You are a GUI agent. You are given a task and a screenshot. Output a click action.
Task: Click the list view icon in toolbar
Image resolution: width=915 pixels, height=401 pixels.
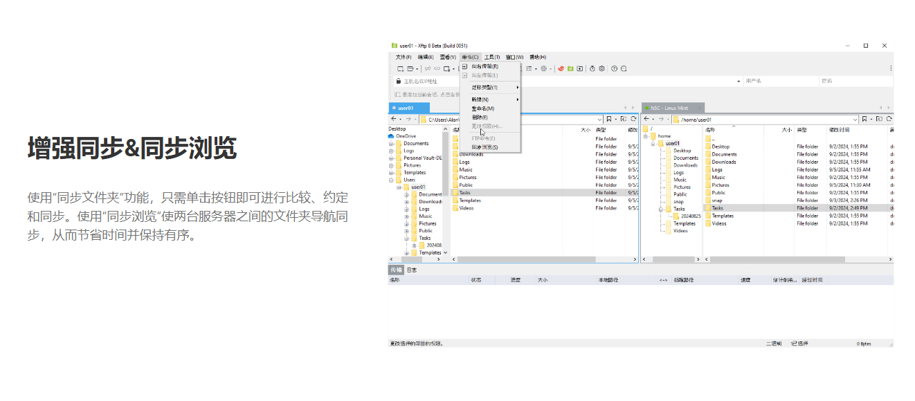pos(529,68)
